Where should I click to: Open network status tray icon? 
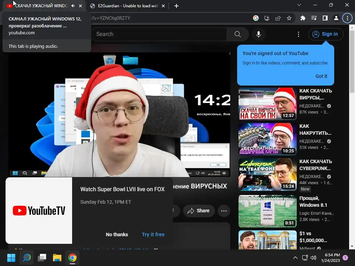pos(305,258)
